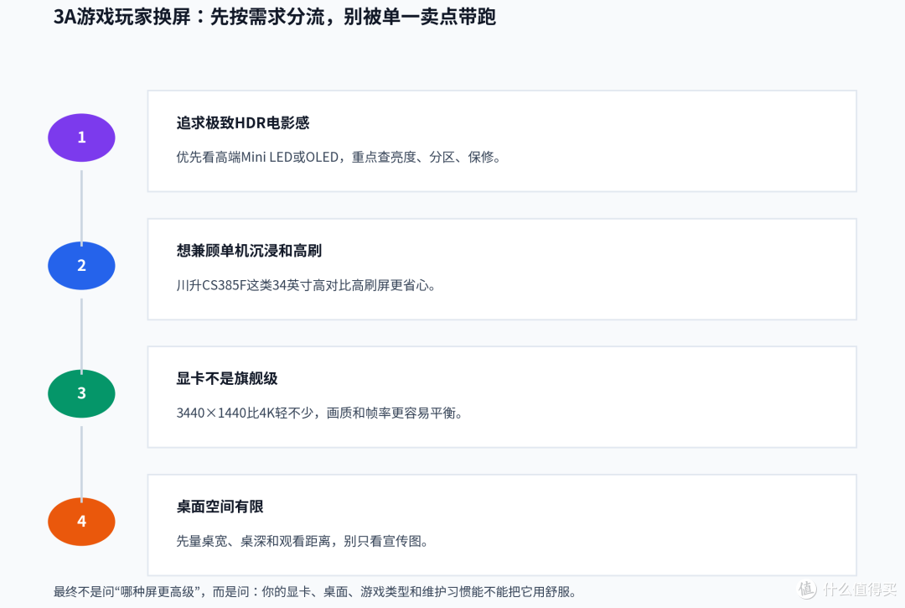The width and height of the screenshot is (905, 608).
Task: Select the text 先量桌宽、桌深和观看距离
Action: coord(253,542)
